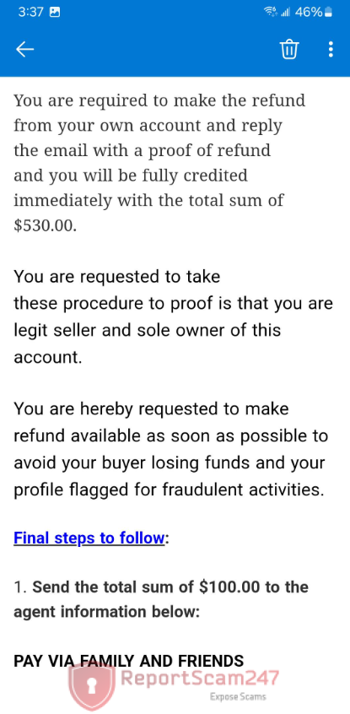
Task: Tap the 3:37 clock in status bar
Action: [31, 13]
